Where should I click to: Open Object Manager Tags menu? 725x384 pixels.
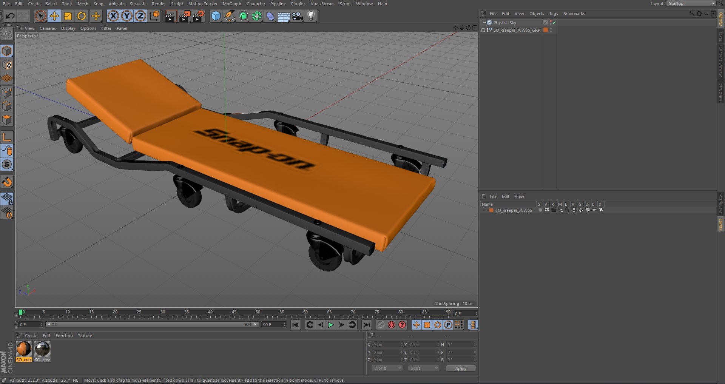[x=554, y=14]
